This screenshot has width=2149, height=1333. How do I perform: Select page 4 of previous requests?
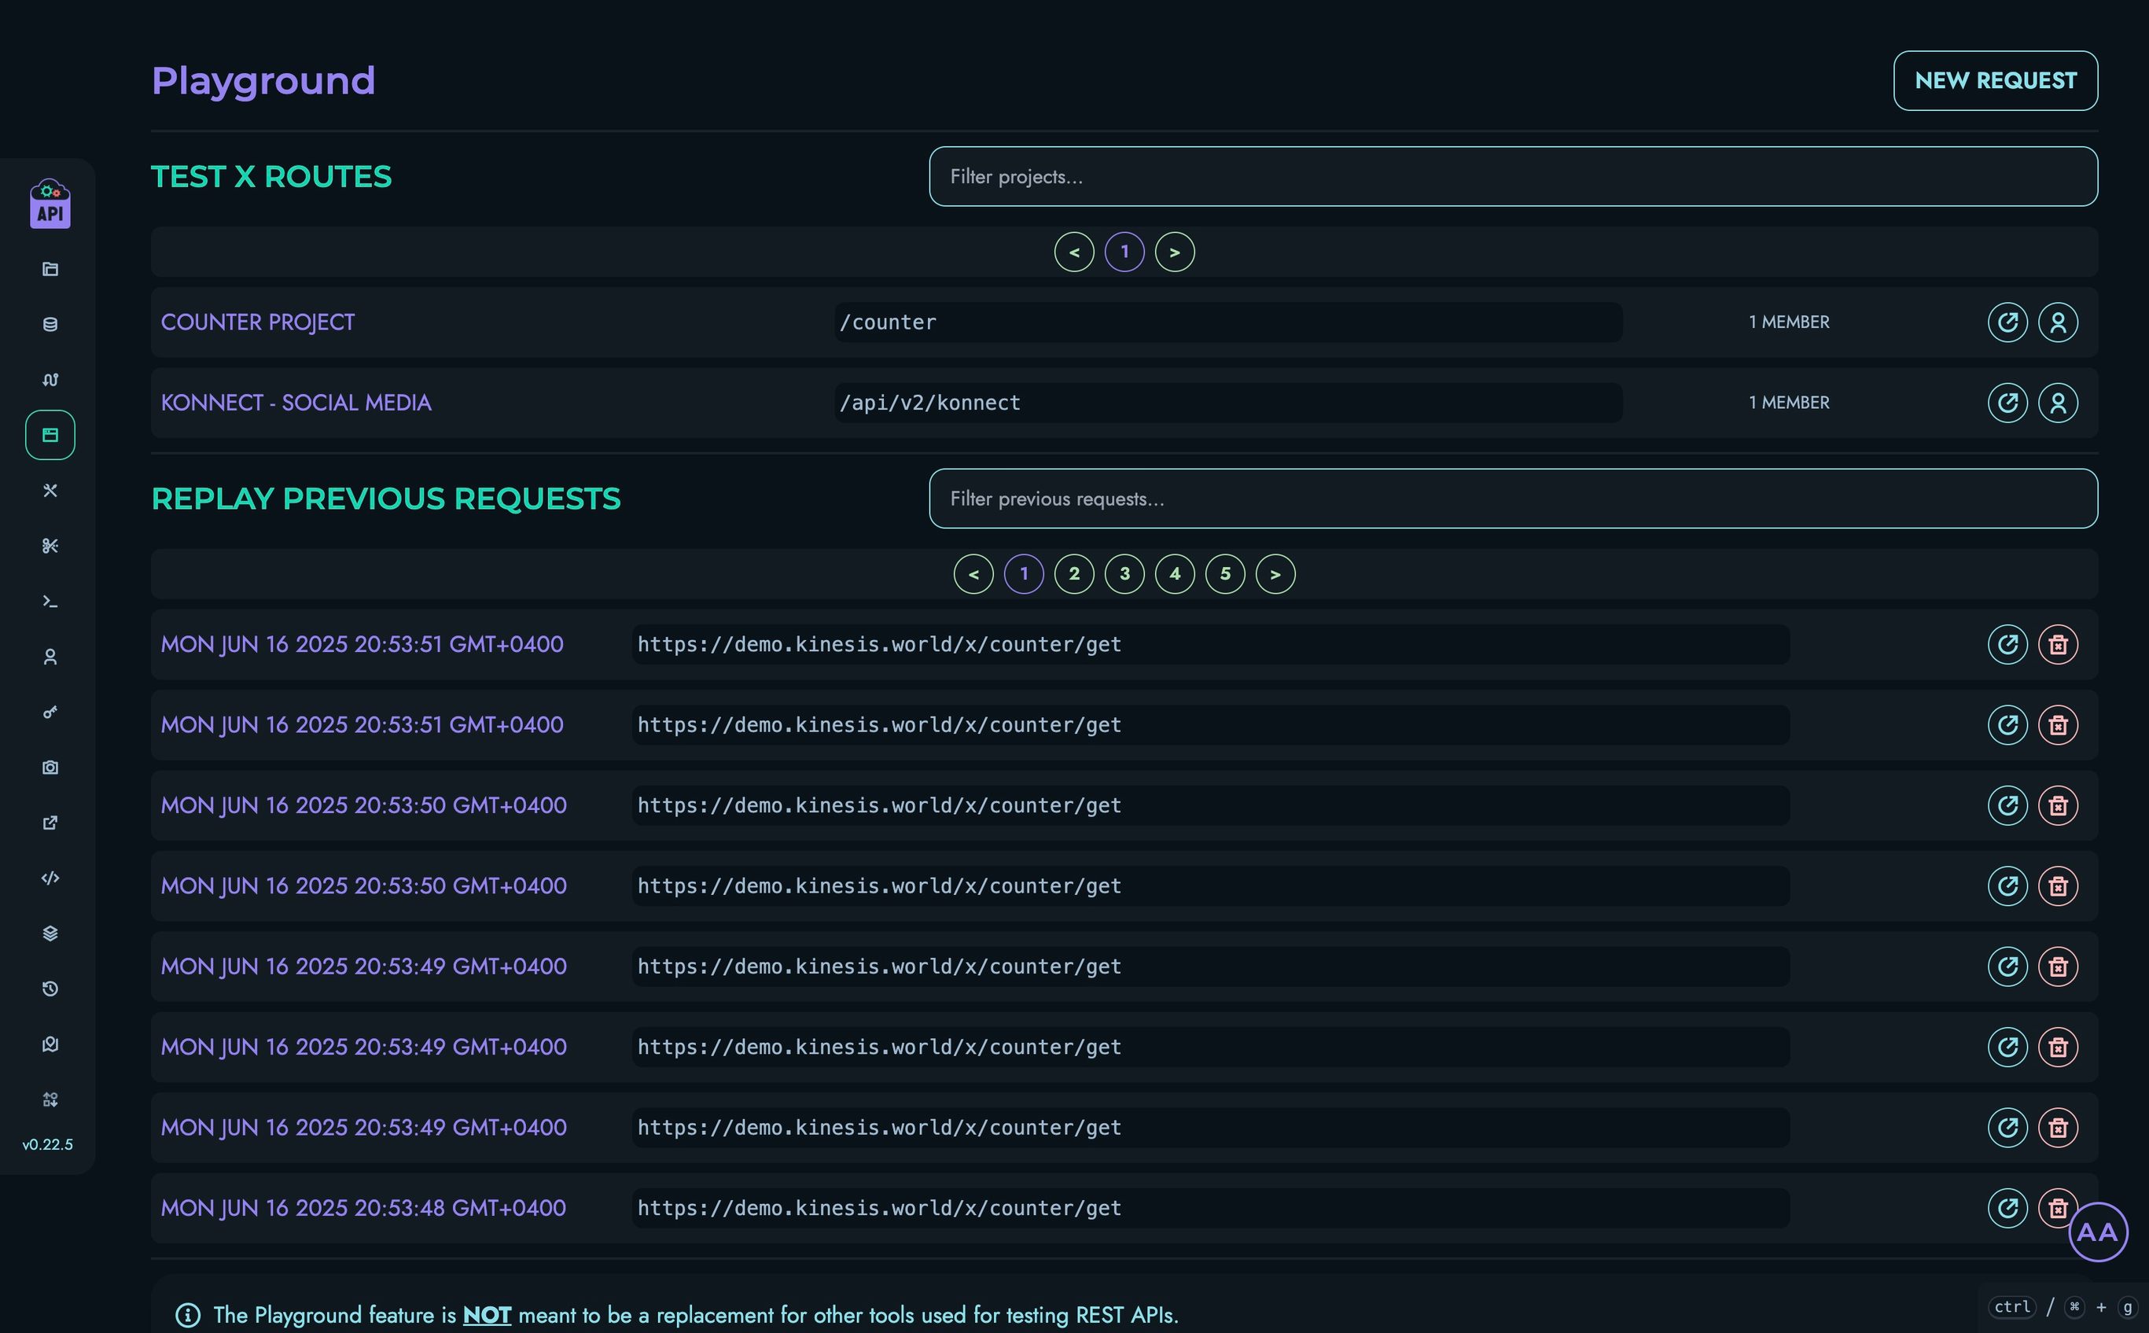pyautogui.click(x=1174, y=574)
